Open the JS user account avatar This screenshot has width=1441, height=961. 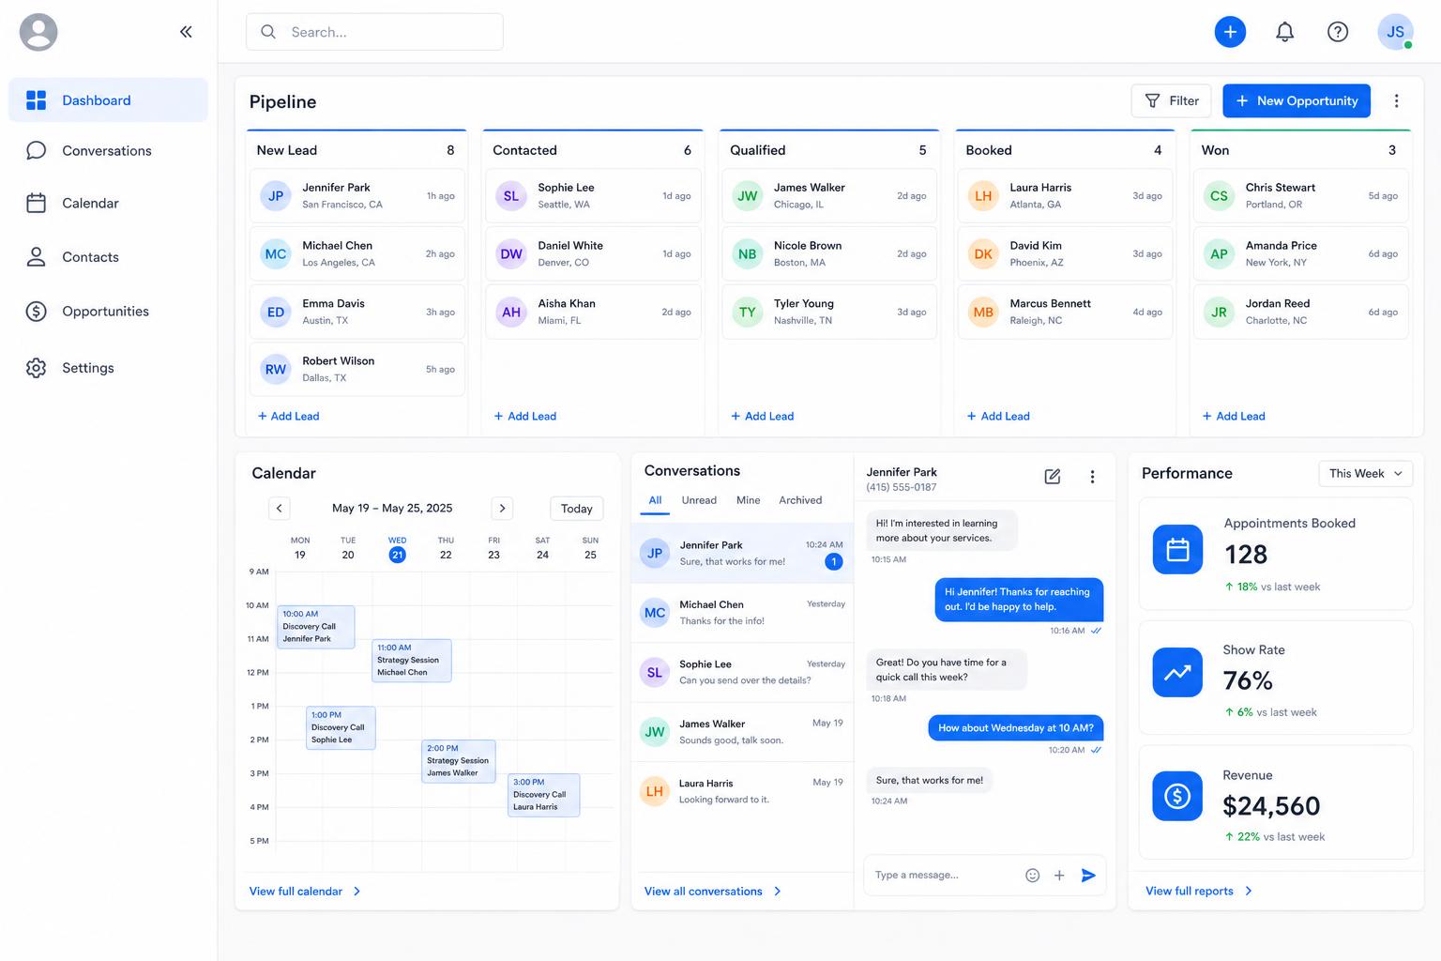1395,32
